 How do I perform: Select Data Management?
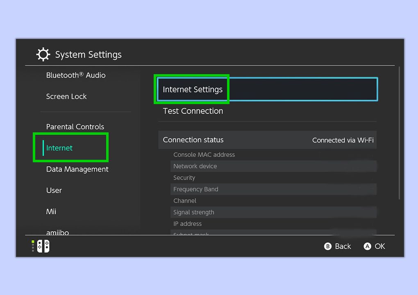(77, 169)
